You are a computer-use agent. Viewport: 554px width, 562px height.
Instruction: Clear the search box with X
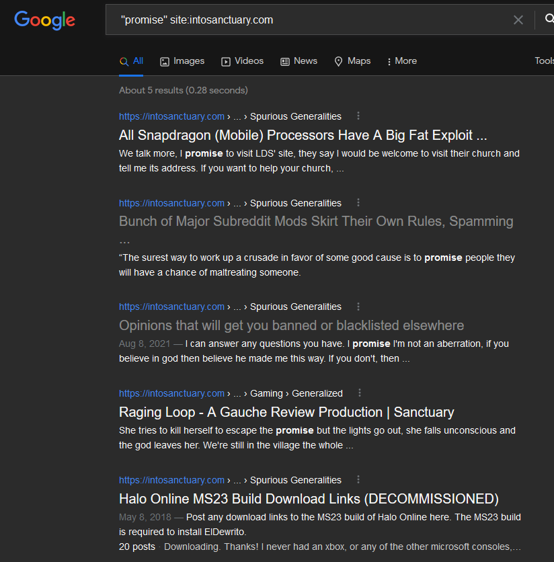[x=518, y=19]
